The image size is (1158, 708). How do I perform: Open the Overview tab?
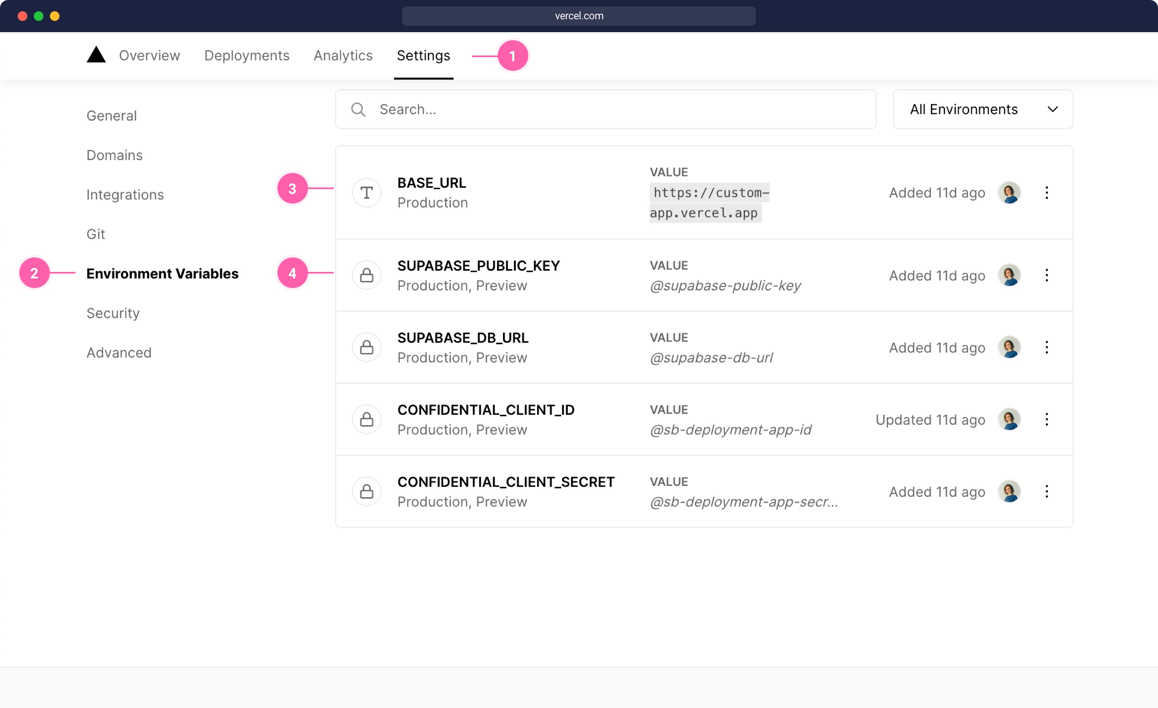pos(150,56)
